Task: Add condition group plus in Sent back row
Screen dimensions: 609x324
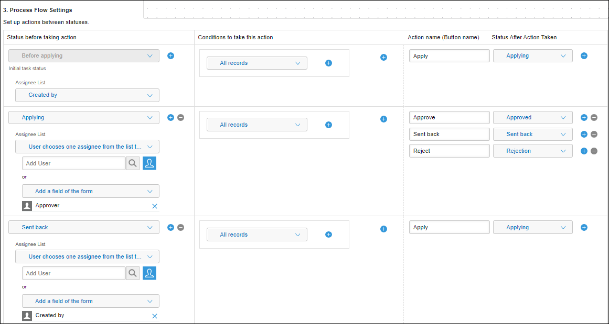Action: pyautogui.click(x=384, y=229)
